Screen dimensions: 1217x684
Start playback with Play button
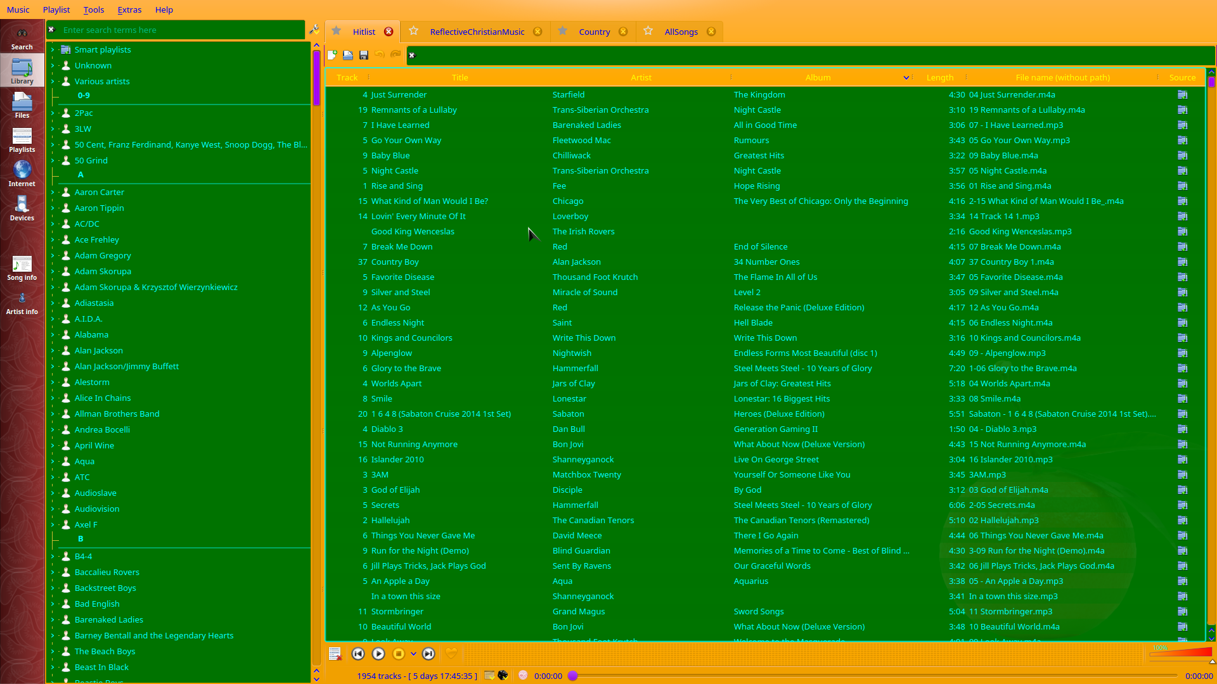coord(378,654)
